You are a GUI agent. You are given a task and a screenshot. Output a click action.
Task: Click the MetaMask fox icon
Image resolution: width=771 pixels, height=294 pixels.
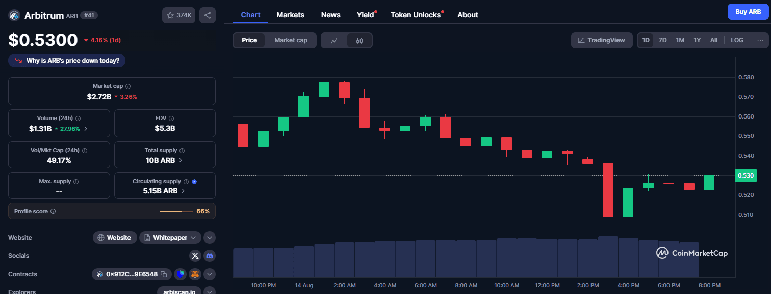[x=195, y=274]
